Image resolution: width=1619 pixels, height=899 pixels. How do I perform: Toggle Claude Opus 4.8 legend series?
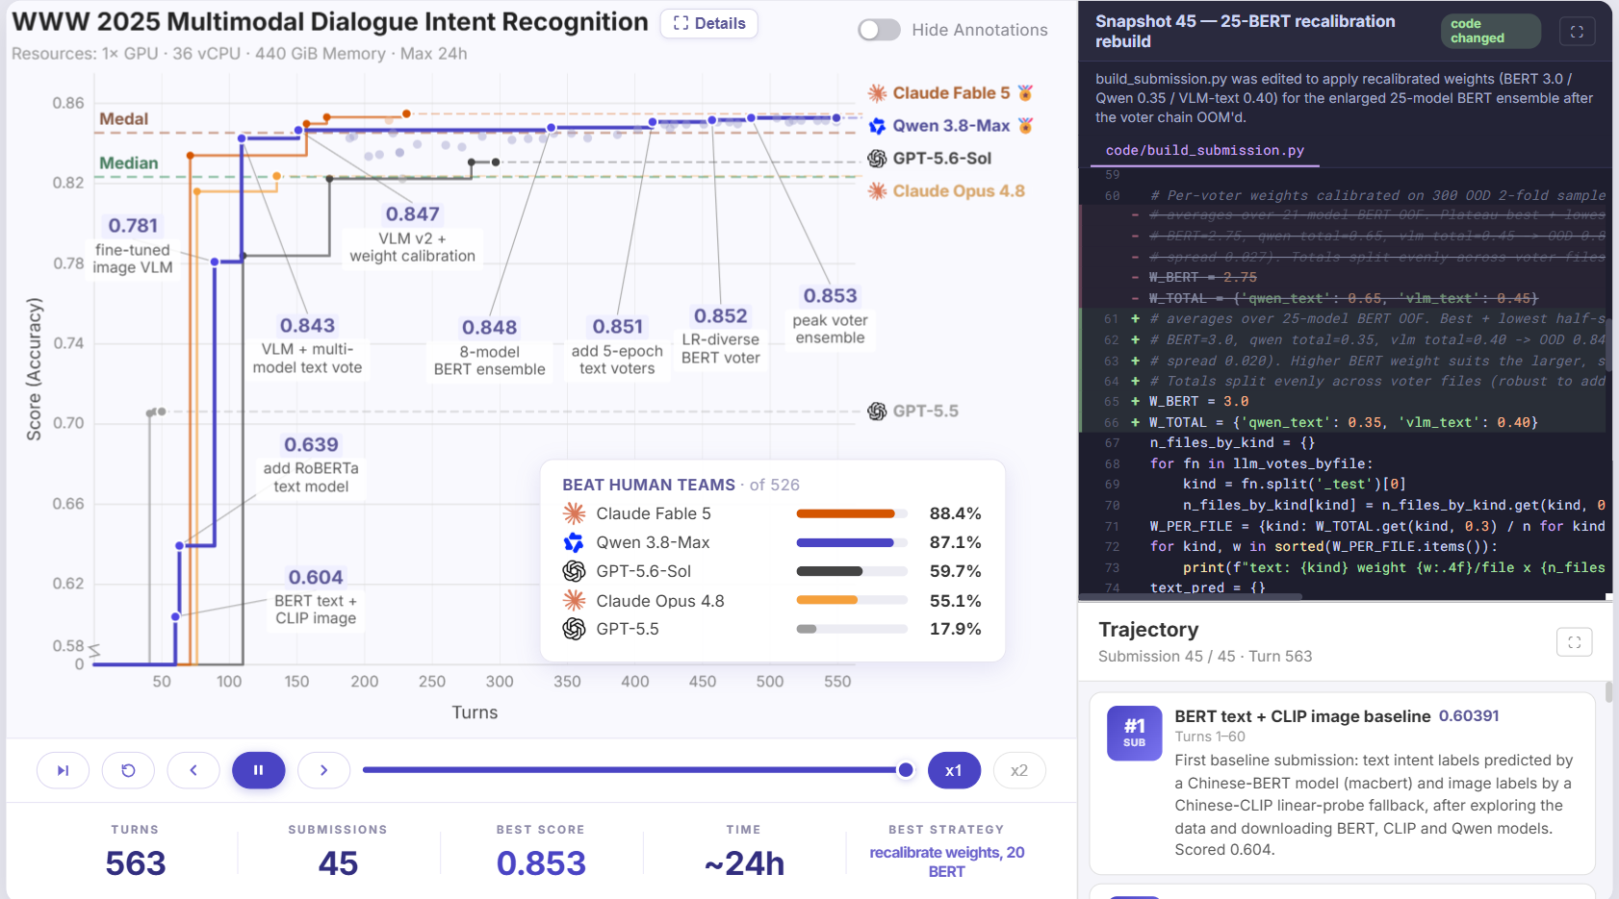pyautogui.click(x=946, y=191)
